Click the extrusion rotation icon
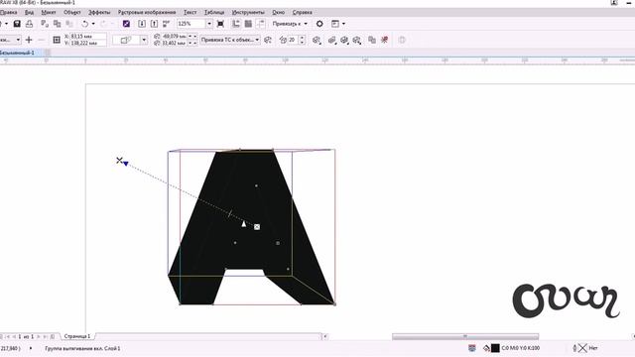635x357 pixels. (x=317, y=40)
